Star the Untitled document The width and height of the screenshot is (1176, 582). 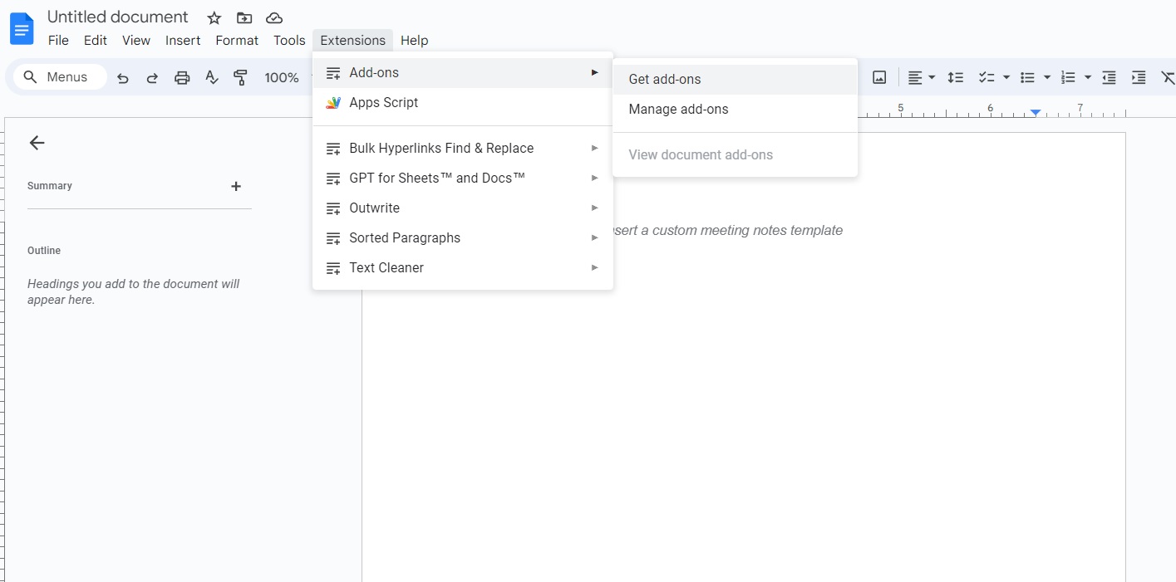point(214,18)
